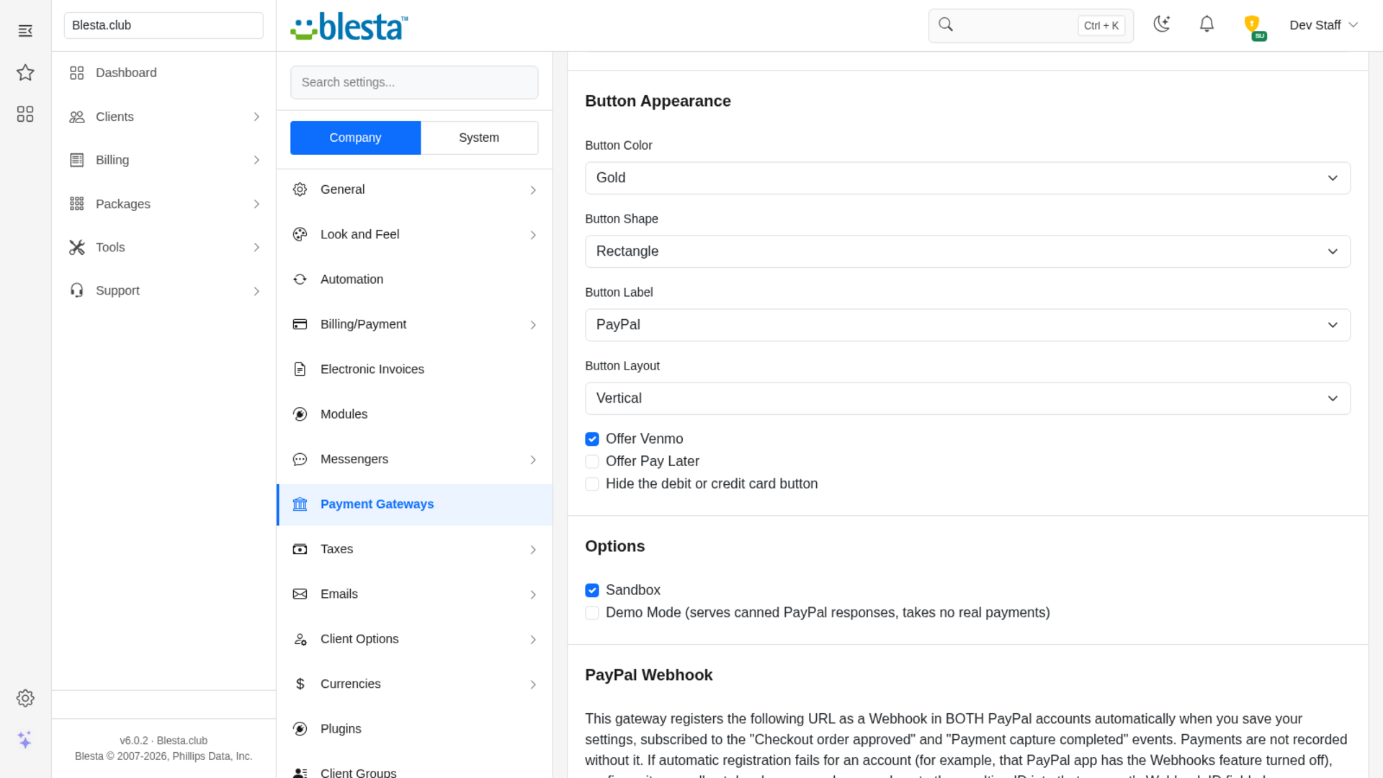
Task: Click the Billing ledger icon
Action: [x=77, y=160]
